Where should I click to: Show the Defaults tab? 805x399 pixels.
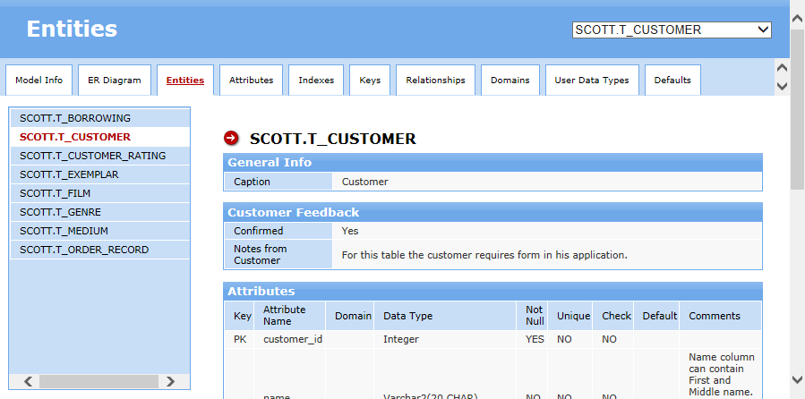(672, 81)
